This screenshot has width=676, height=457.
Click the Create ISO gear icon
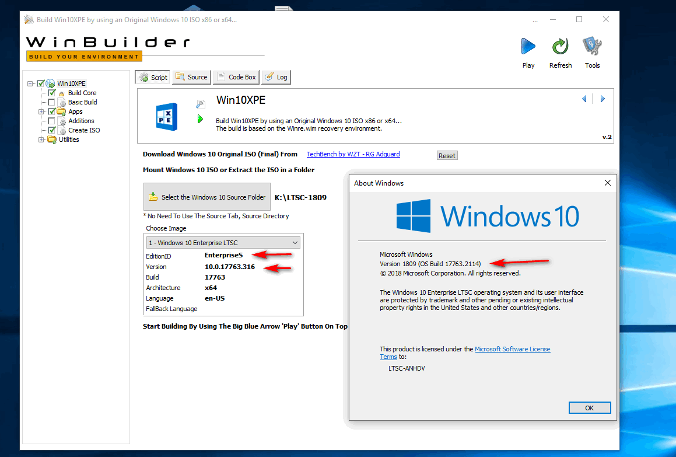pos(62,130)
